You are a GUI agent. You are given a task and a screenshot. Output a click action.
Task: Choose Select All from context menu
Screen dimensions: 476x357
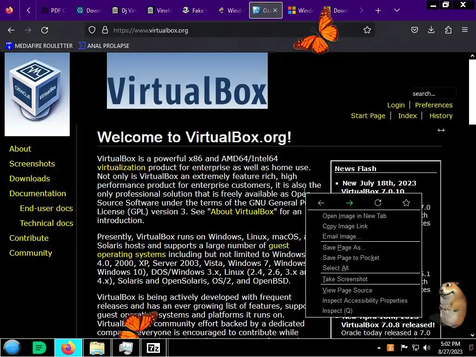[364, 268]
